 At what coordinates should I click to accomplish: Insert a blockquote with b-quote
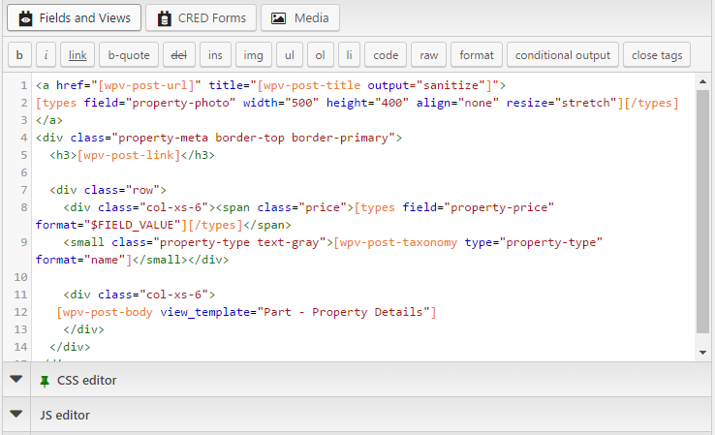pos(129,55)
